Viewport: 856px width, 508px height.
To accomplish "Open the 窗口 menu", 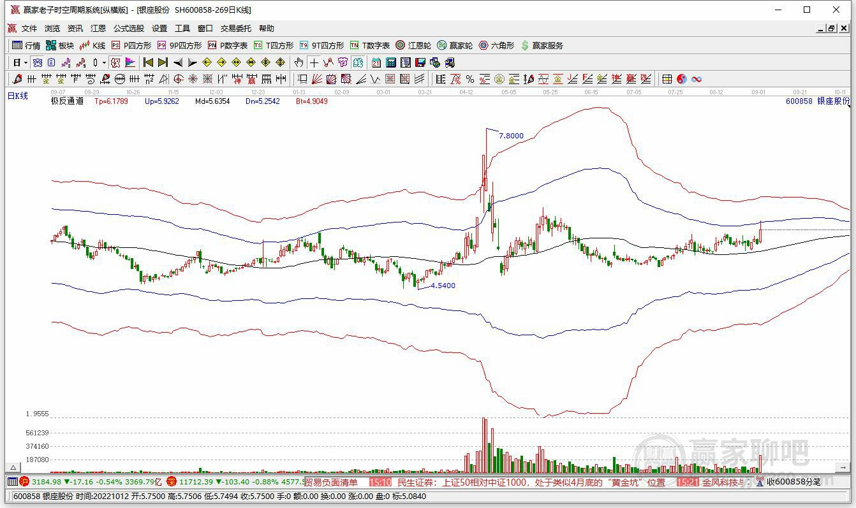I will tap(205, 29).
